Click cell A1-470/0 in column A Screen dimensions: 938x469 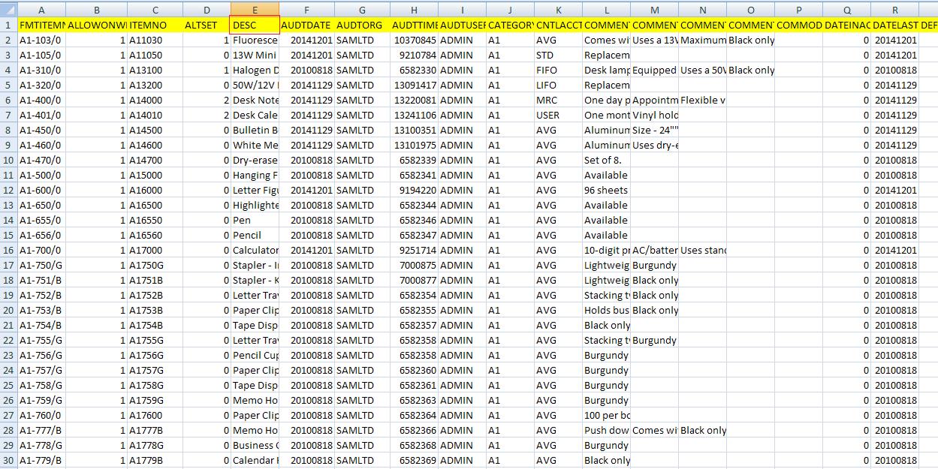coord(41,160)
